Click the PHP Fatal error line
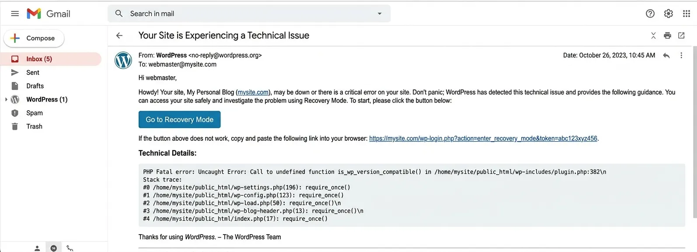Viewport: 697px width, 252px height. pos(374,172)
